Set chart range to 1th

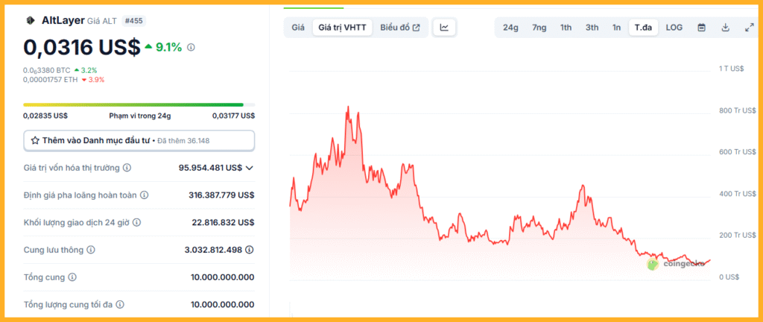(x=566, y=28)
